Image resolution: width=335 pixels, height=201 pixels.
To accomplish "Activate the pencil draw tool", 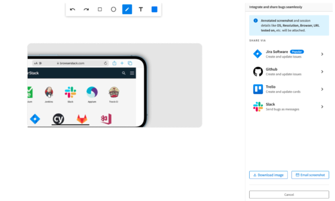I will (x=127, y=9).
